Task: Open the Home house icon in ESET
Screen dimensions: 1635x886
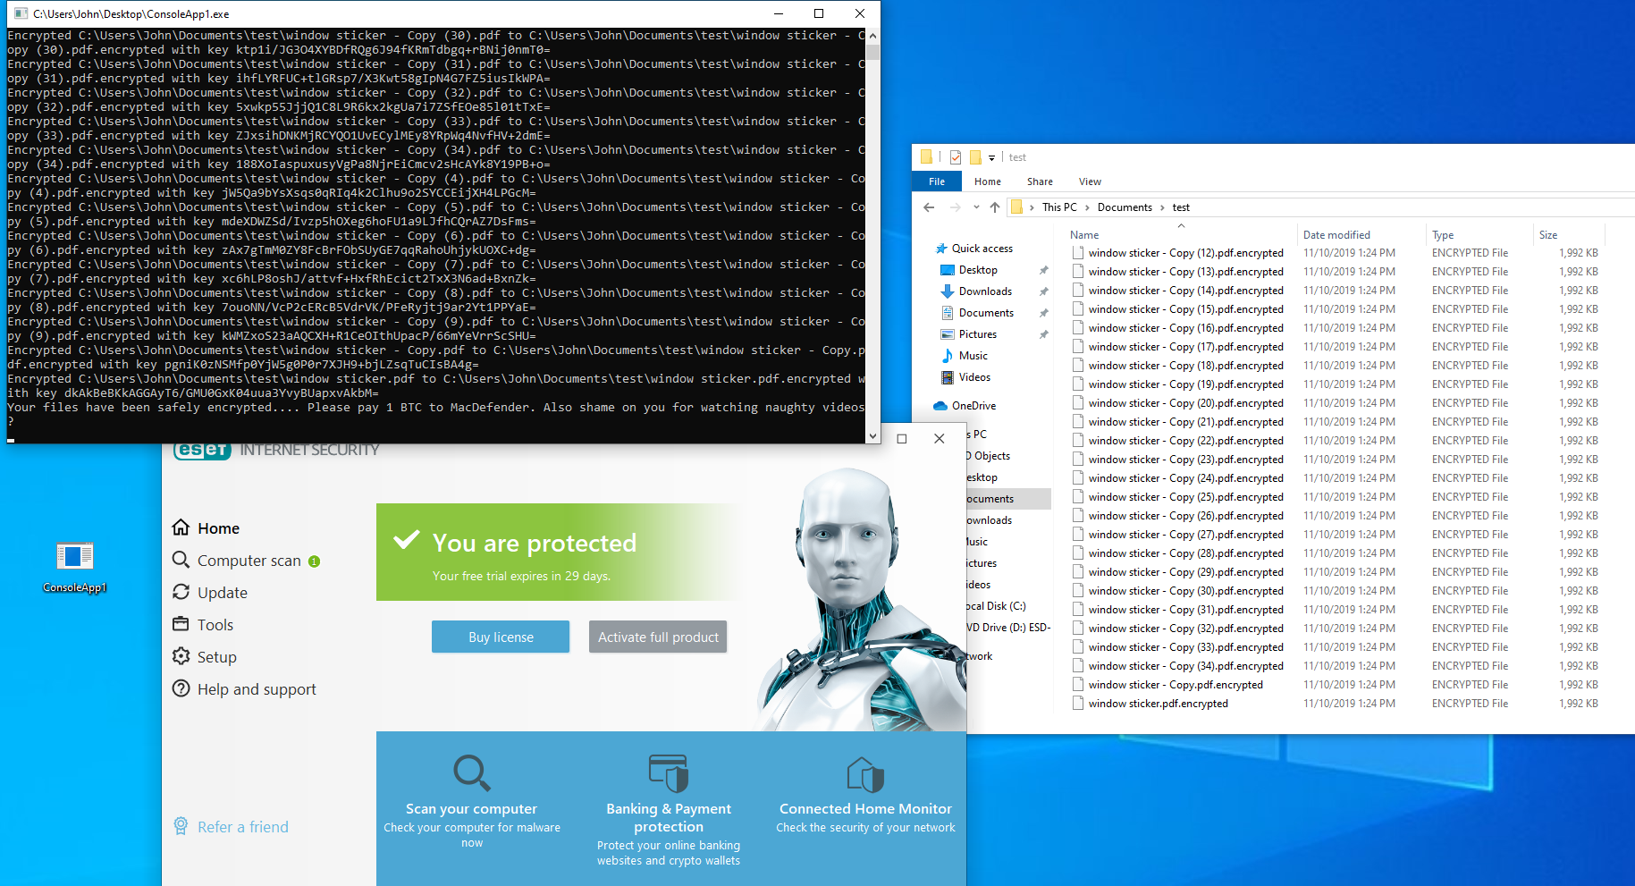Action: (181, 527)
